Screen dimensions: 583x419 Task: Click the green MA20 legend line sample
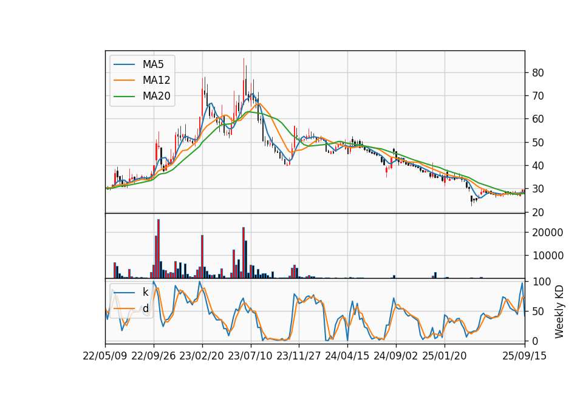pos(124,96)
